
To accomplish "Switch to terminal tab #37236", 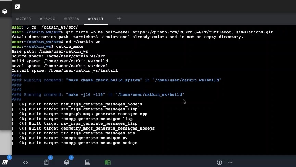I will [72, 19].
